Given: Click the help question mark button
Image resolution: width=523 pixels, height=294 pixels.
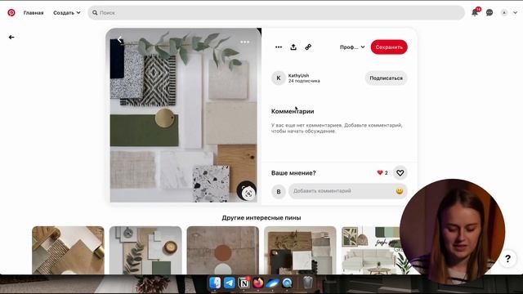Looking at the screenshot, I should tap(507, 259).
